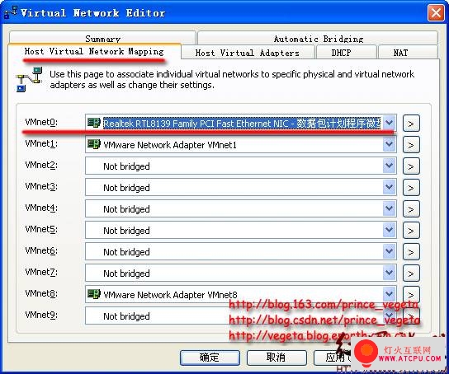
Task: Open the Host Virtual Adapters tab
Action: point(248,53)
